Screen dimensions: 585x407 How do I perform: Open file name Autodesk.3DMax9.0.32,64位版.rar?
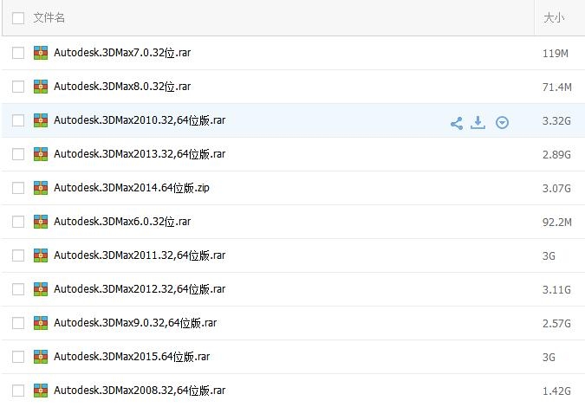click(x=135, y=323)
